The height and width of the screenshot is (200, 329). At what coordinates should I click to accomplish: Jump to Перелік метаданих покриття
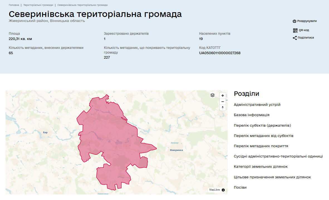pyautogui.click(x=261, y=146)
